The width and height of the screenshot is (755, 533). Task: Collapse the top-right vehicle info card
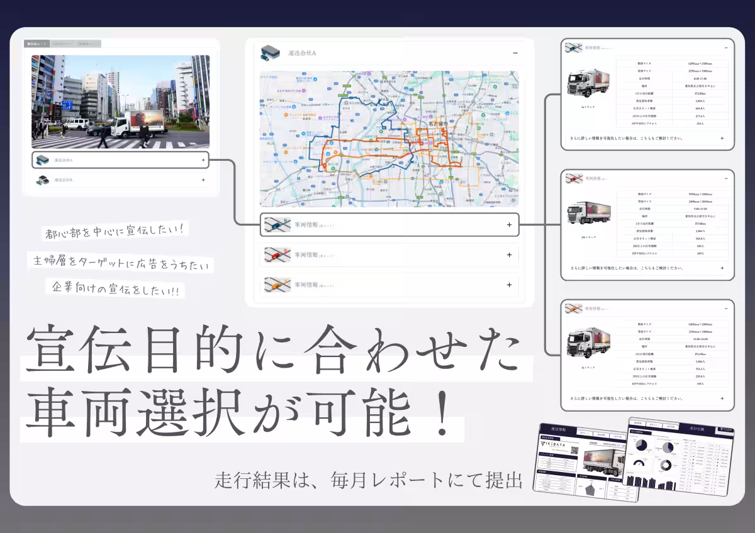(x=726, y=48)
